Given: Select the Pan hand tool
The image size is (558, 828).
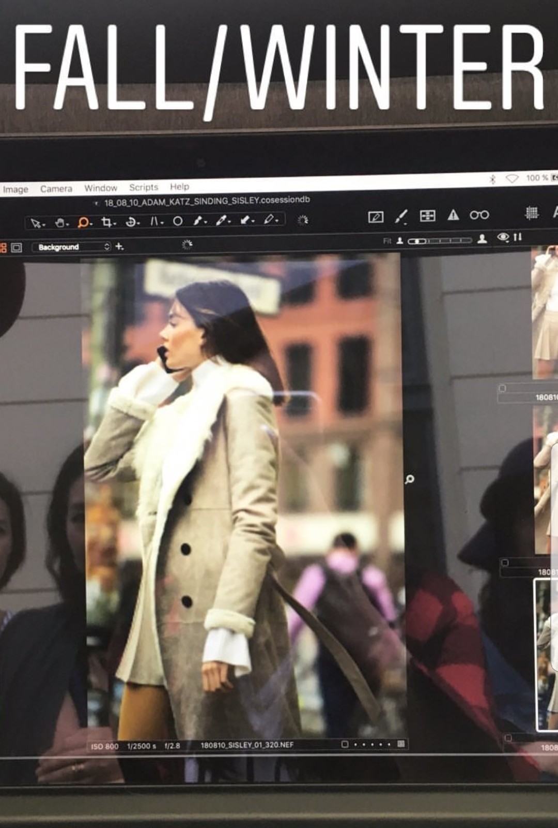Looking at the screenshot, I should 60,223.
